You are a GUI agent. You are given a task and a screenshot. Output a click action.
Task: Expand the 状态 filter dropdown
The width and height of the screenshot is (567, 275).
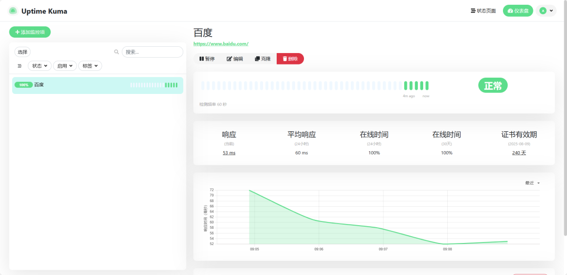click(x=39, y=66)
